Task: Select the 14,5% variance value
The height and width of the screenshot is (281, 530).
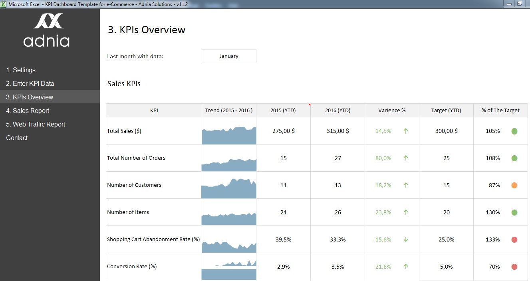Action: (383, 131)
